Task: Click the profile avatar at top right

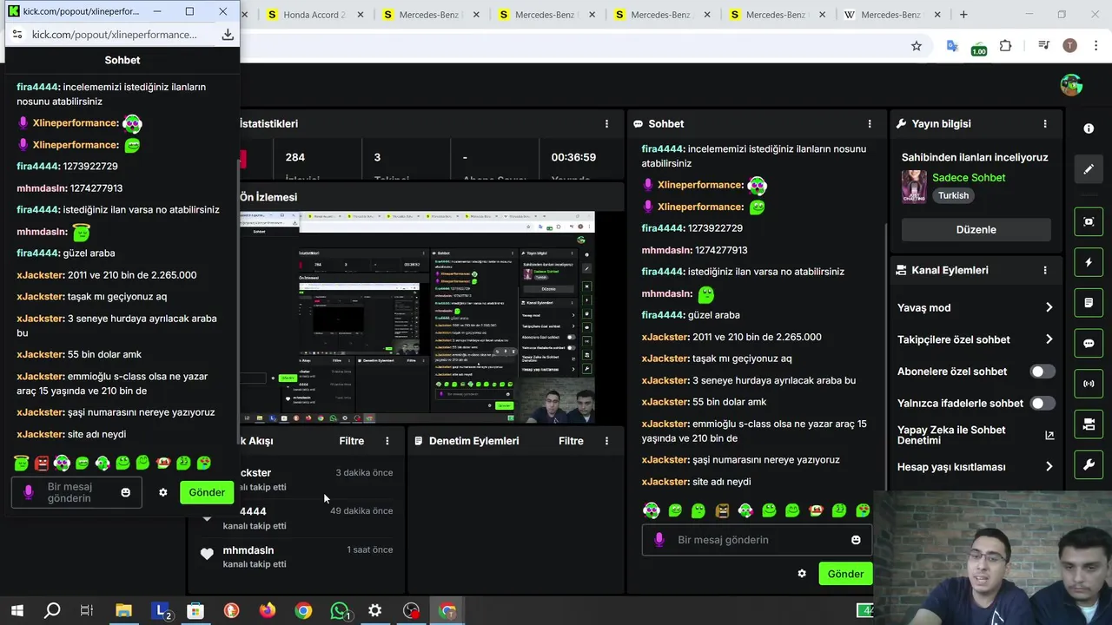Action: [1070, 85]
